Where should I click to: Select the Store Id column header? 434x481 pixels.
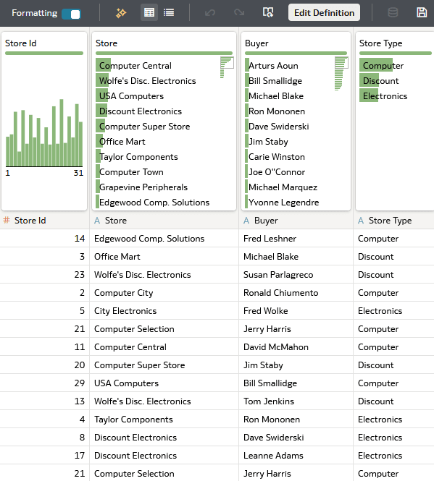[45, 221]
